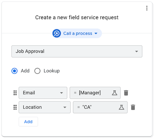Expand the Job Approval dropdown

point(77,51)
